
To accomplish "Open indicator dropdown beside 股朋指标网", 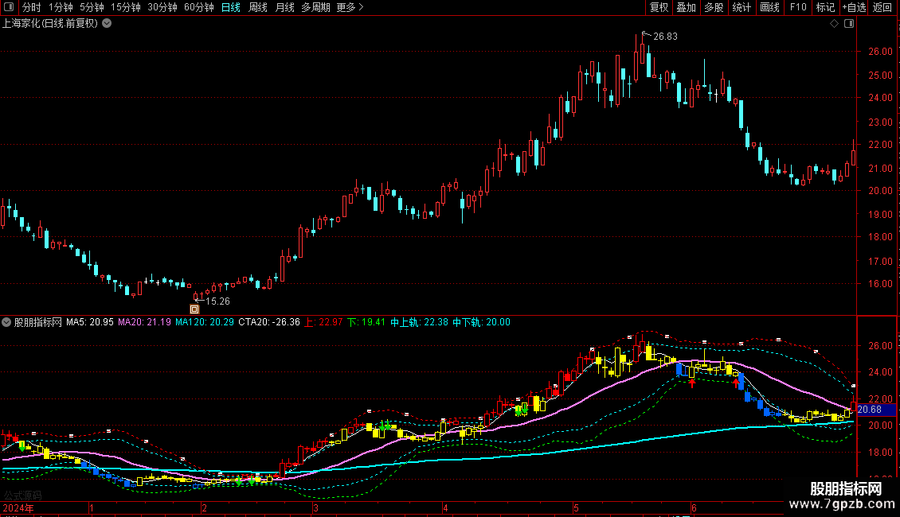I will pyautogui.click(x=6, y=322).
